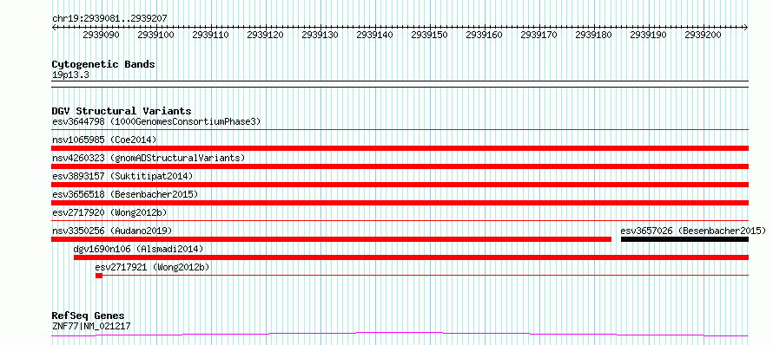773x345 pixels.
Task: Click the ZNF77|NM_021217 gene label
Action: click(91, 326)
